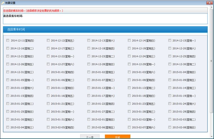Select the 2014-12-25 (星期四) checkbox
The width and height of the screenshot is (214, 139).
tap(170, 56)
